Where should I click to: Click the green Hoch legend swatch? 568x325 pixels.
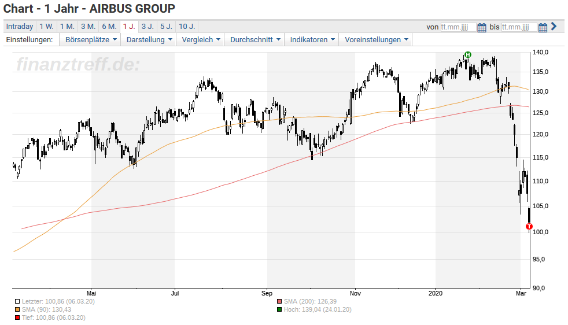pyautogui.click(x=279, y=309)
